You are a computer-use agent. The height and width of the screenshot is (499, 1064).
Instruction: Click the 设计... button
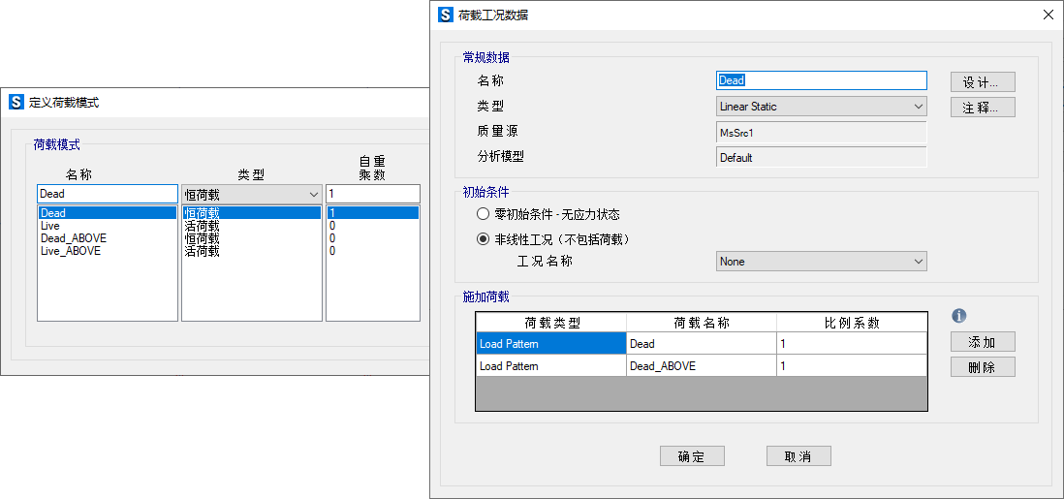point(982,81)
